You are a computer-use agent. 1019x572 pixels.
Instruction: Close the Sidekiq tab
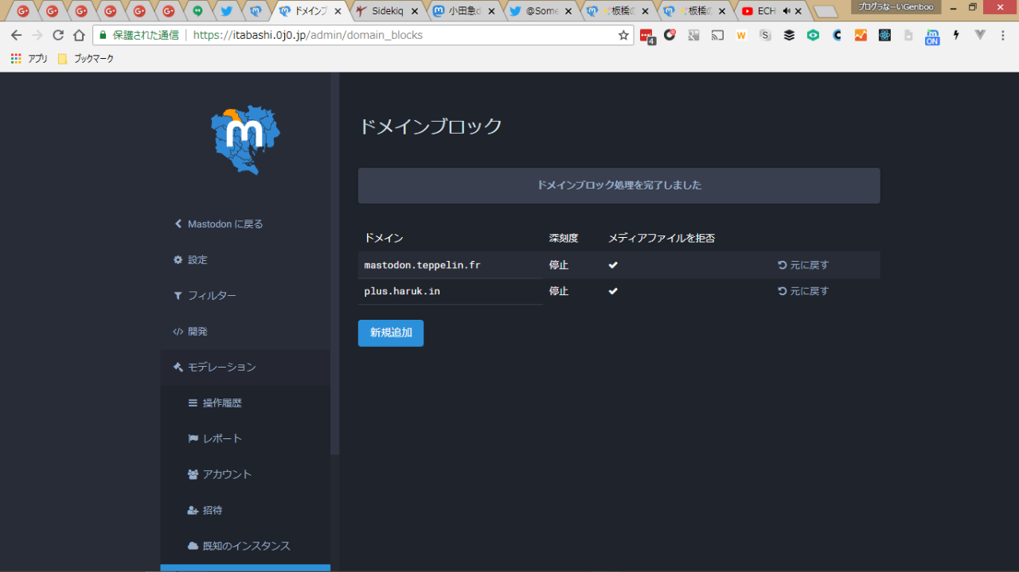point(414,11)
